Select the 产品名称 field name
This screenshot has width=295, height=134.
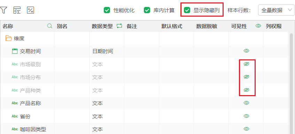pos(30,103)
